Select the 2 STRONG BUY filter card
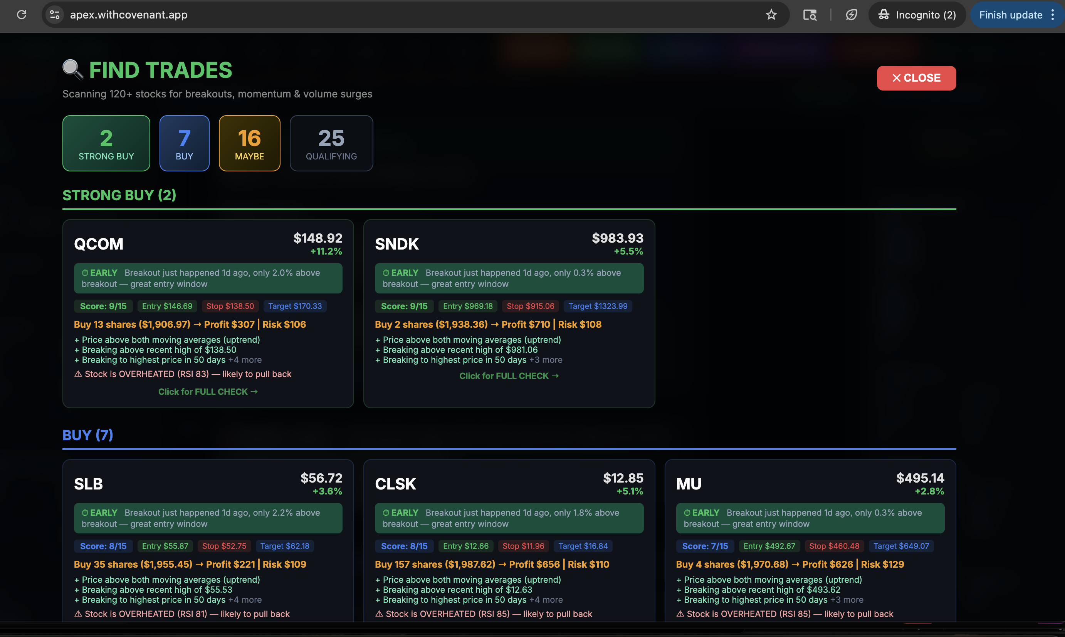1065x637 pixels. click(106, 143)
